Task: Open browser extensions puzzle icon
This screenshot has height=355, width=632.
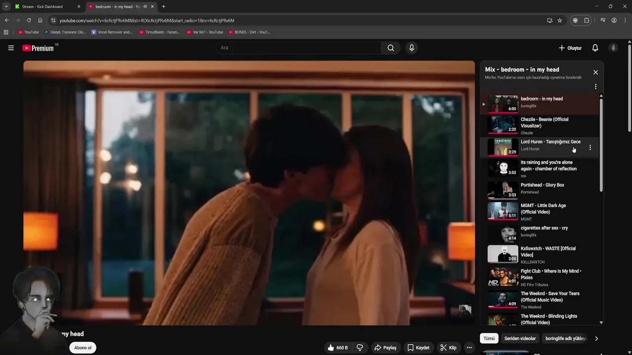Action: coord(587,20)
